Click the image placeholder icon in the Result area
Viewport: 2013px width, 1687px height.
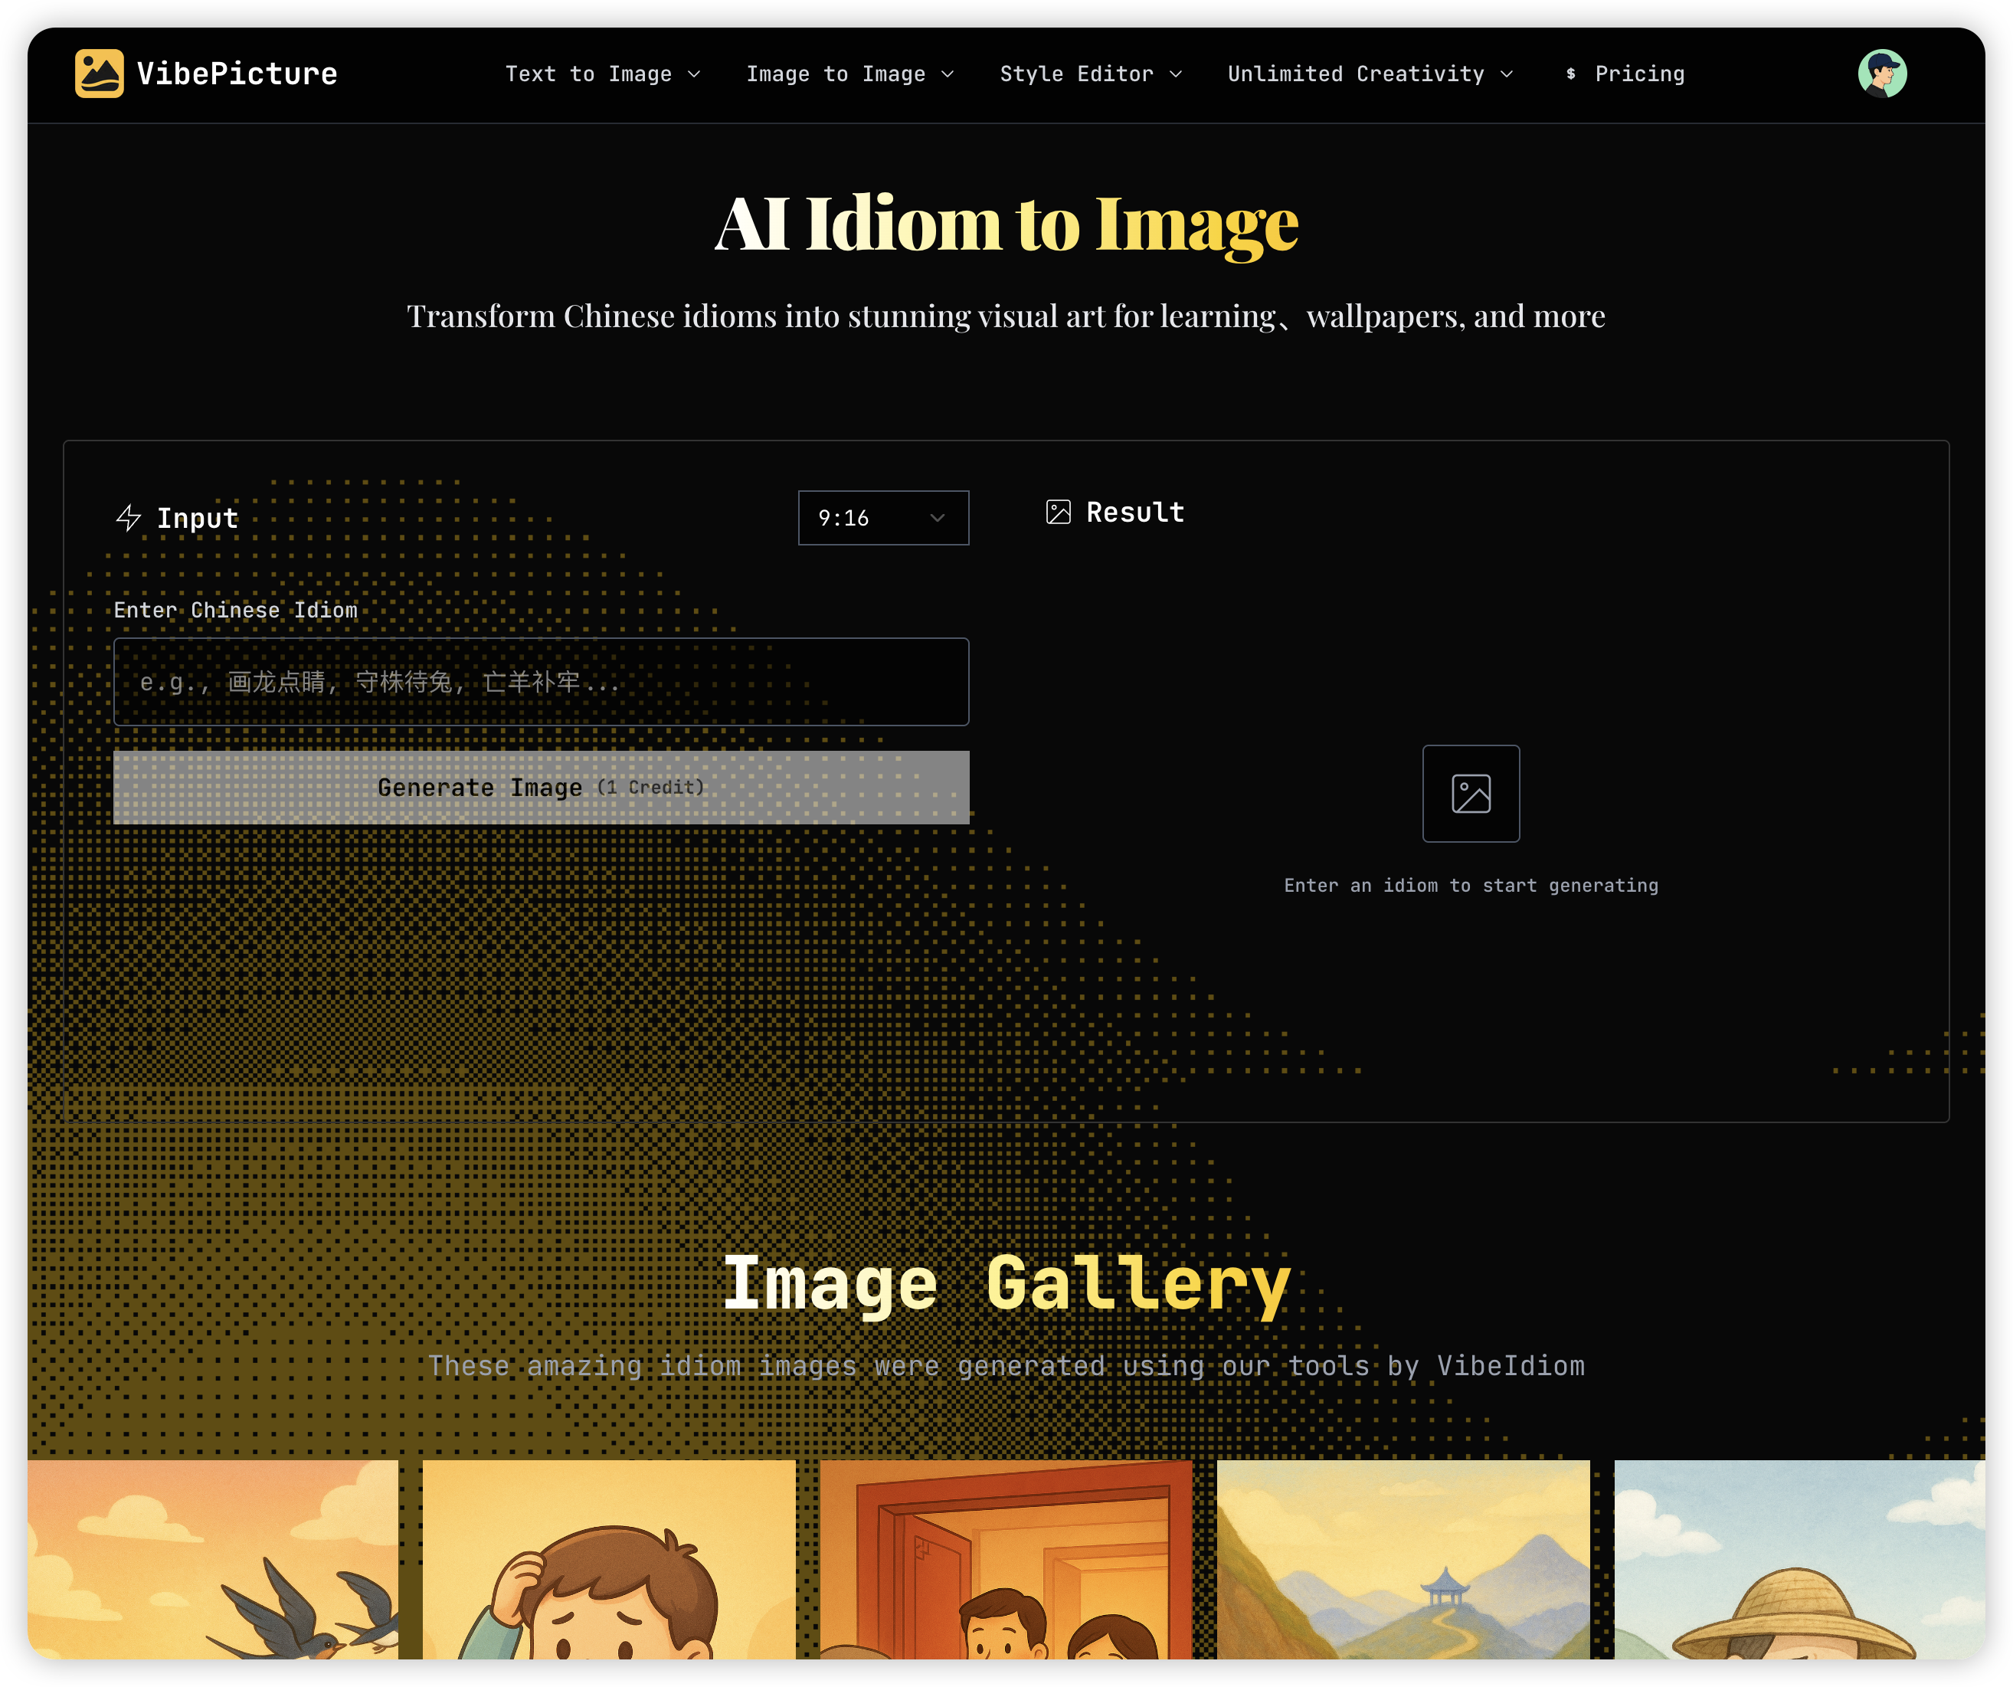click(1471, 794)
